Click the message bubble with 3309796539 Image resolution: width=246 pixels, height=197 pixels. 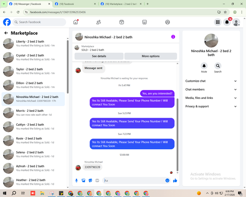pos(92,167)
